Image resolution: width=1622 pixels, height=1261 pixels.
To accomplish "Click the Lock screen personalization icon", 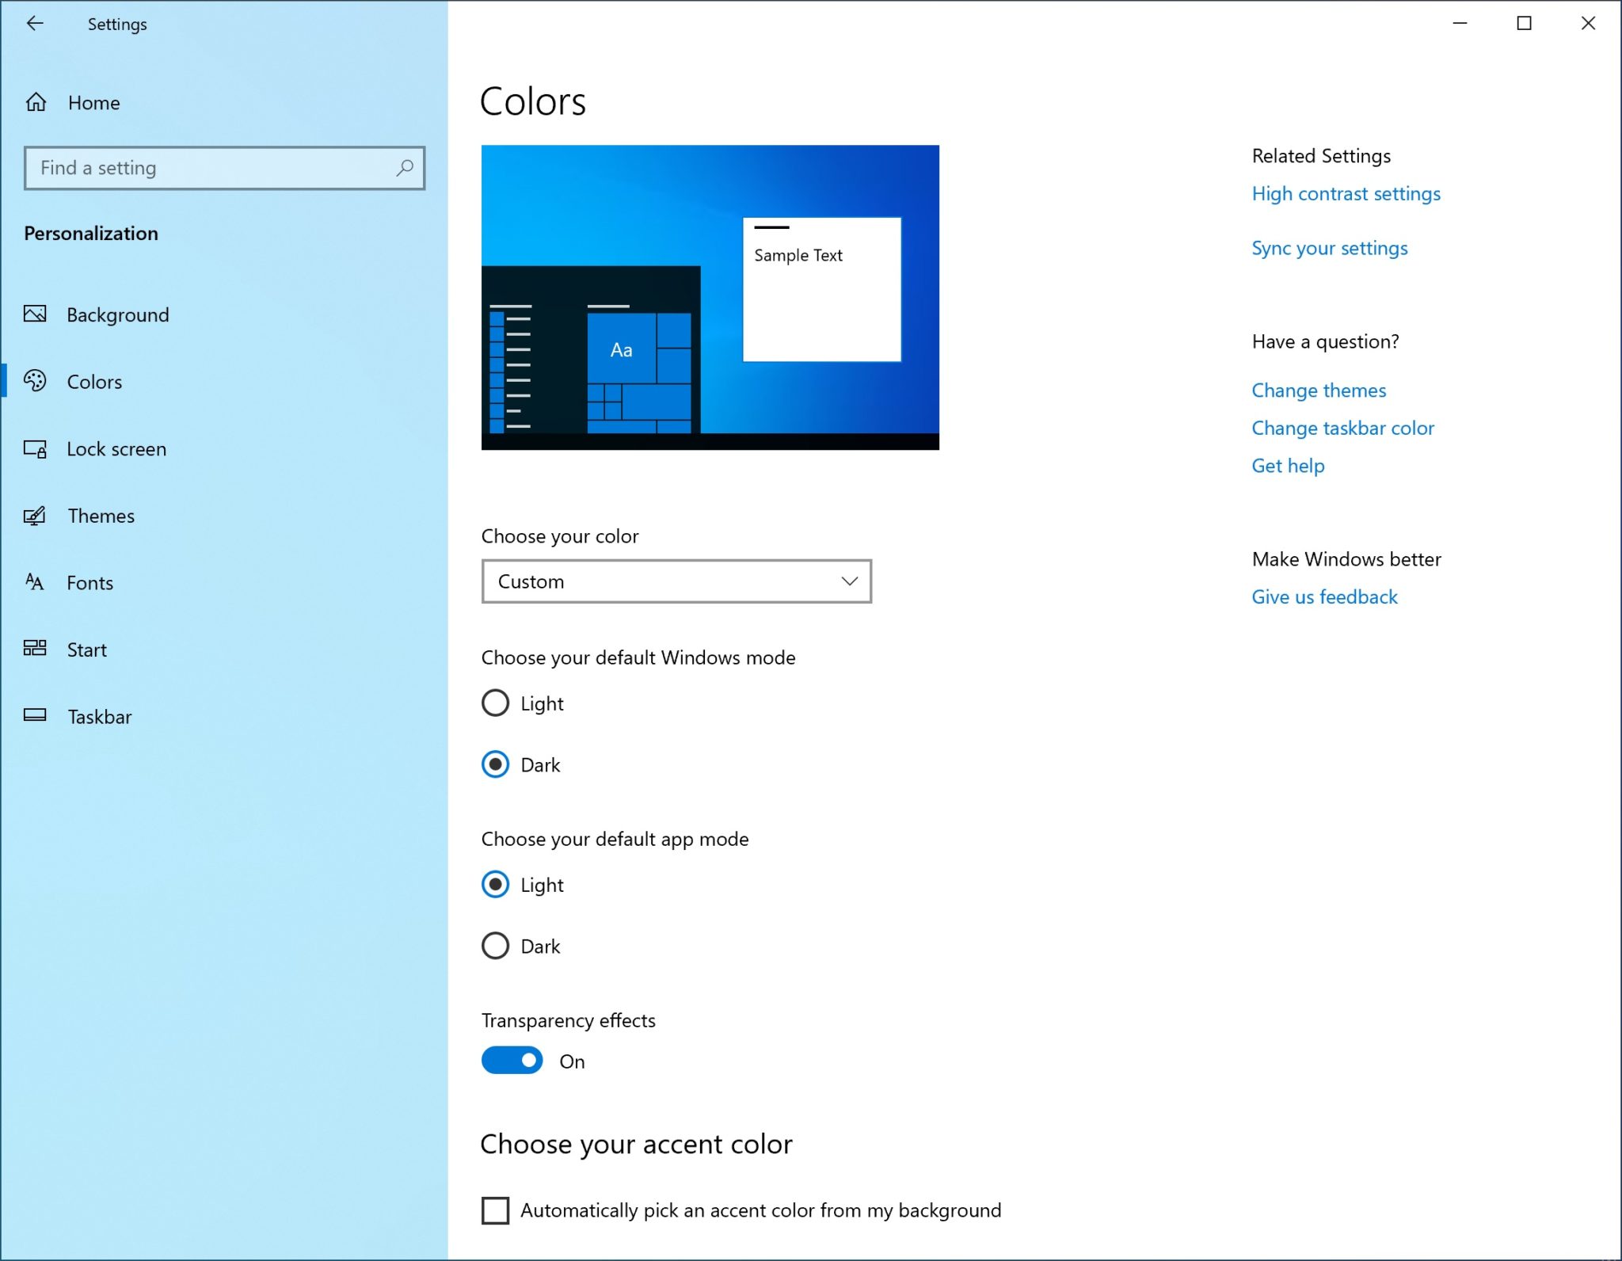I will 36,448.
